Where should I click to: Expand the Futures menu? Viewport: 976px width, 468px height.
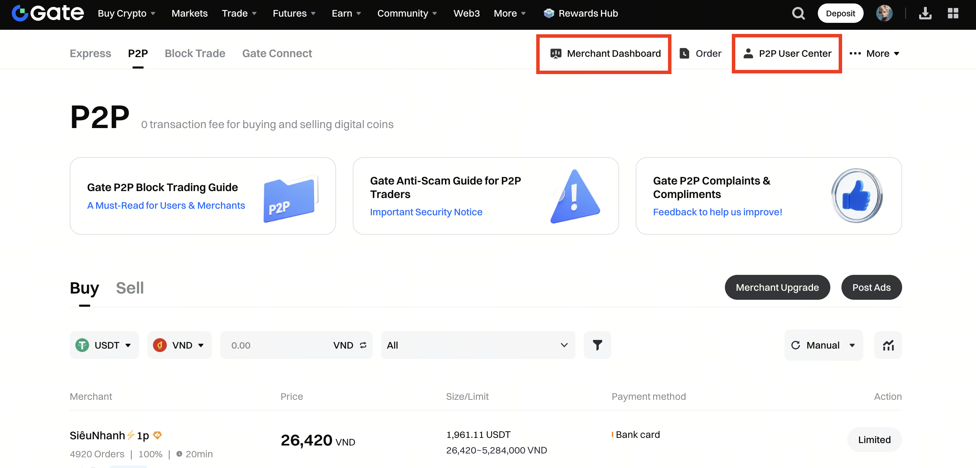[294, 13]
